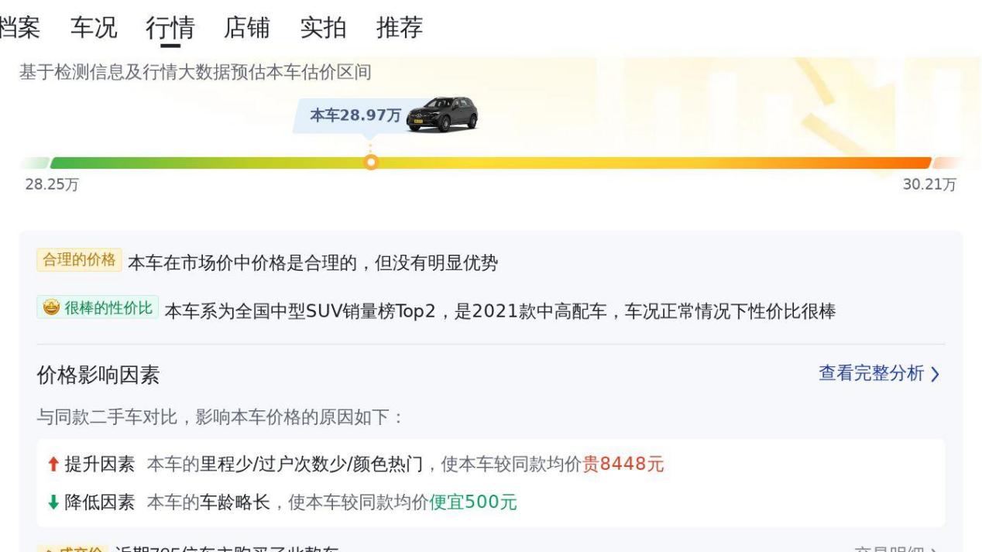This screenshot has height=552, width=982.
Task: Open the 店铺 tab
Action: (x=246, y=28)
